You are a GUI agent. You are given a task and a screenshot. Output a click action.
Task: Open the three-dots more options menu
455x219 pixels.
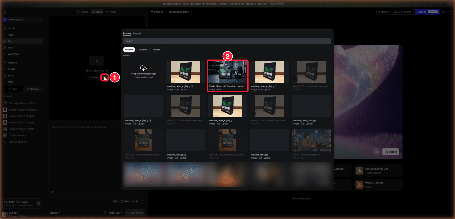tap(450, 12)
